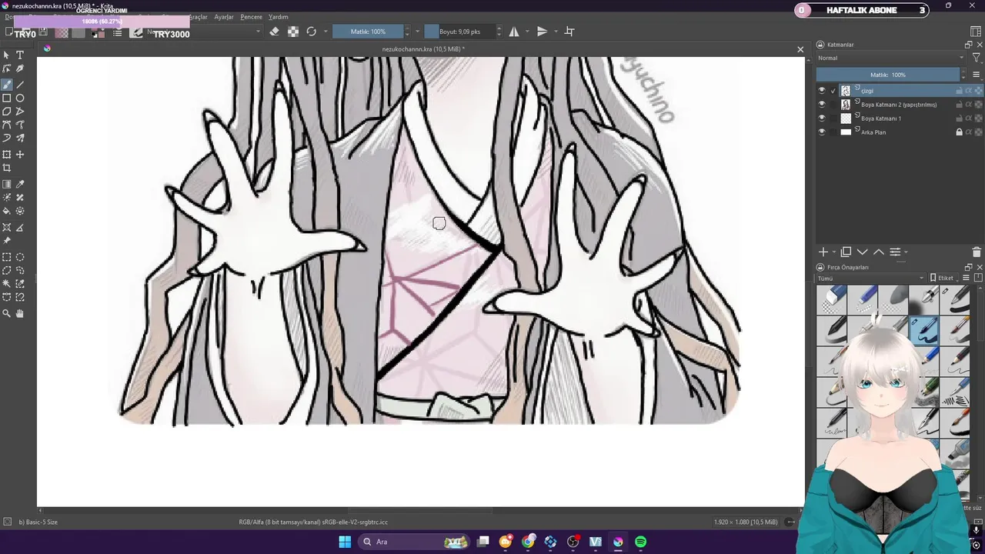The width and height of the screenshot is (985, 554).
Task: Toggle the eraser mode button
Action: 274,32
